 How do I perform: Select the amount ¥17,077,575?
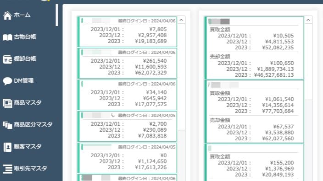click(151, 105)
